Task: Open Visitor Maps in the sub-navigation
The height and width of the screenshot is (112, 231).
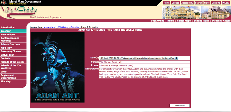Action: pyautogui.click(x=184, y=21)
